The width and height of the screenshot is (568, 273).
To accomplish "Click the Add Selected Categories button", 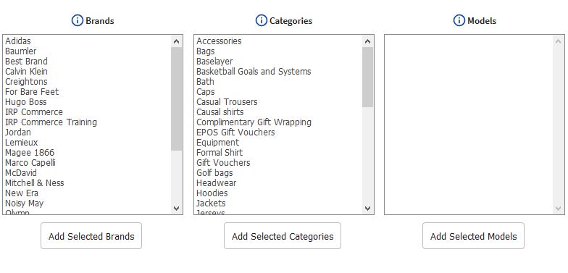I will [x=283, y=236].
